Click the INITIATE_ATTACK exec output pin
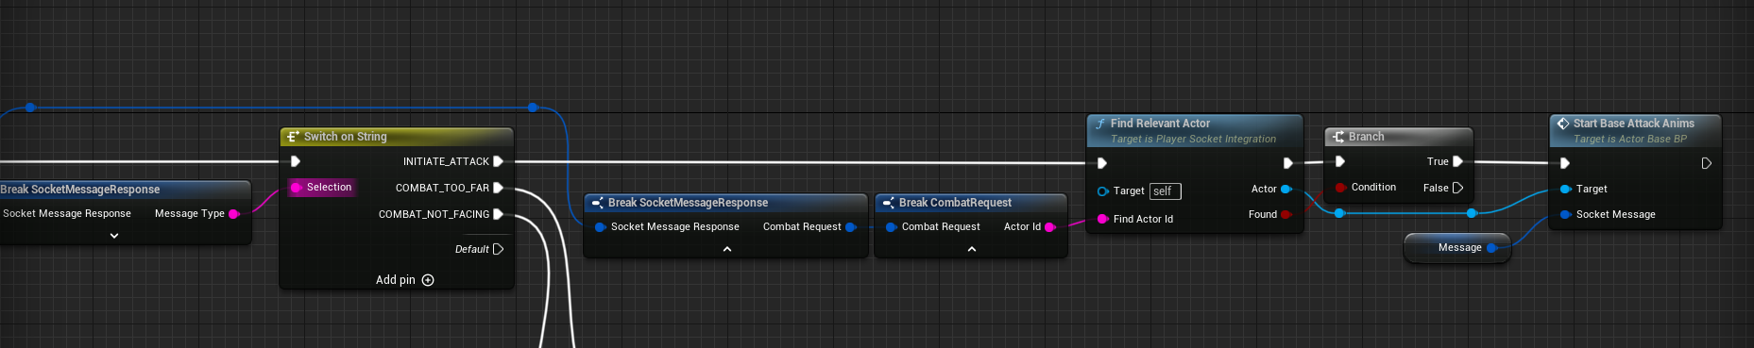1754x348 pixels. (499, 161)
